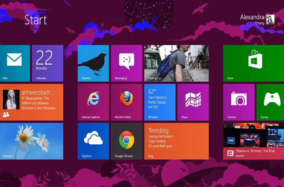This screenshot has height=187, width=284.
Task: Open the news tile about Obama vs. Romney
Action: pos(254,141)
